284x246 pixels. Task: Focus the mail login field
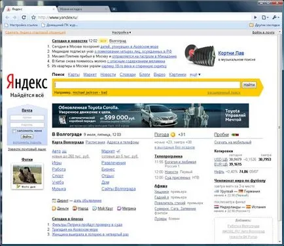coord(27,118)
